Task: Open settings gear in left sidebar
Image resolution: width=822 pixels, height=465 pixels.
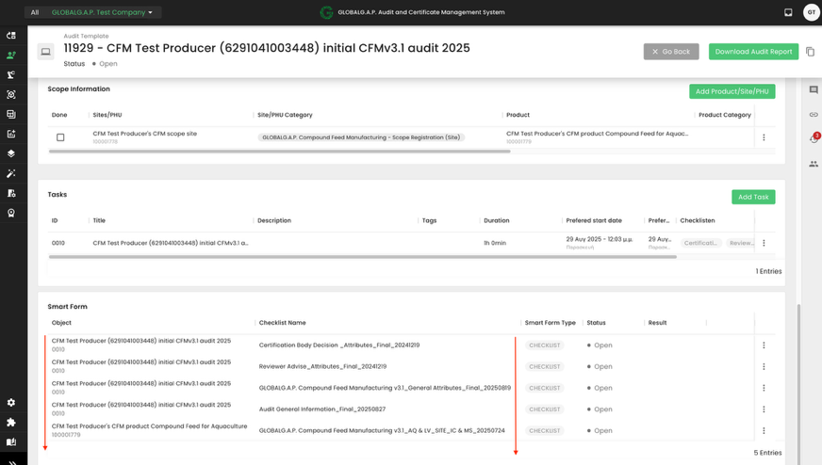Action: tap(11, 402)
